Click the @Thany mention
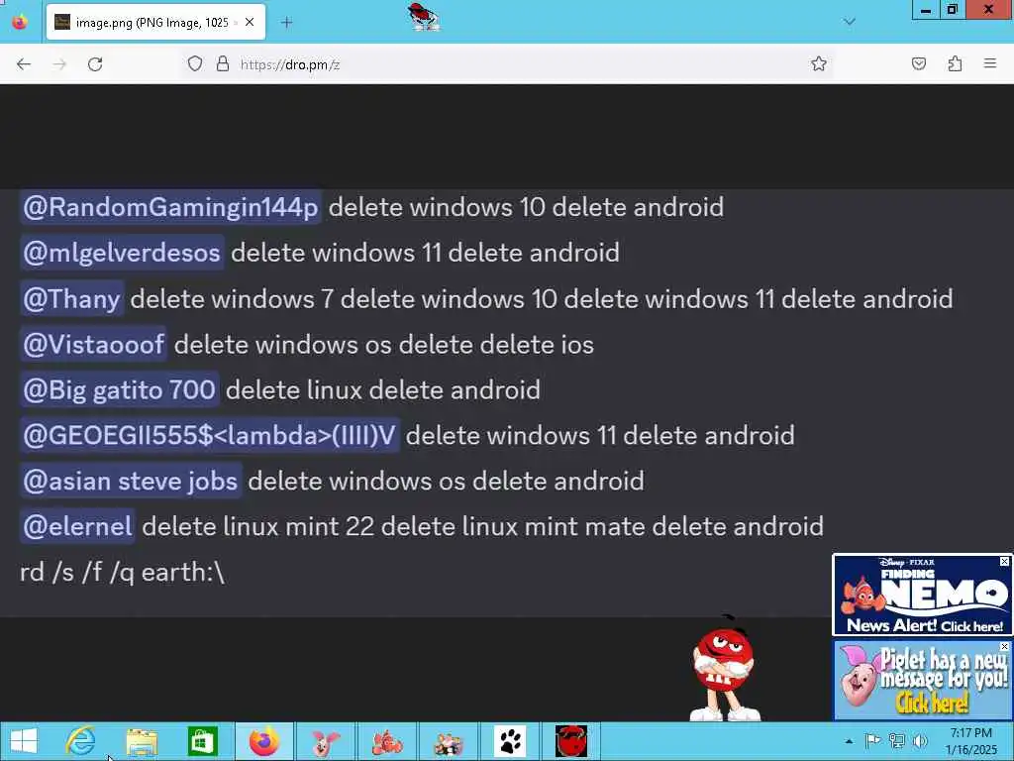Image resolution: width=1014 pixels, height=761 pixels. click(71, 298)
